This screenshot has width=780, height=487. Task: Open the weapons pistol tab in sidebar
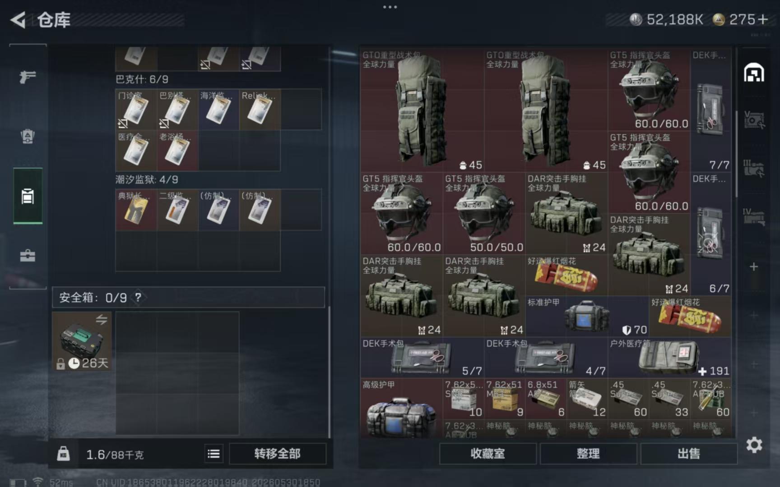coord(28,77)
